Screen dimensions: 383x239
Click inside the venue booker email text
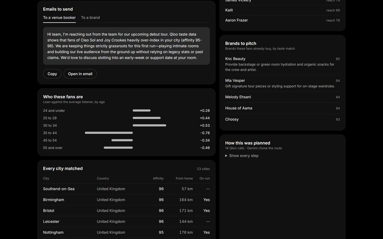(x=126, y=46)
